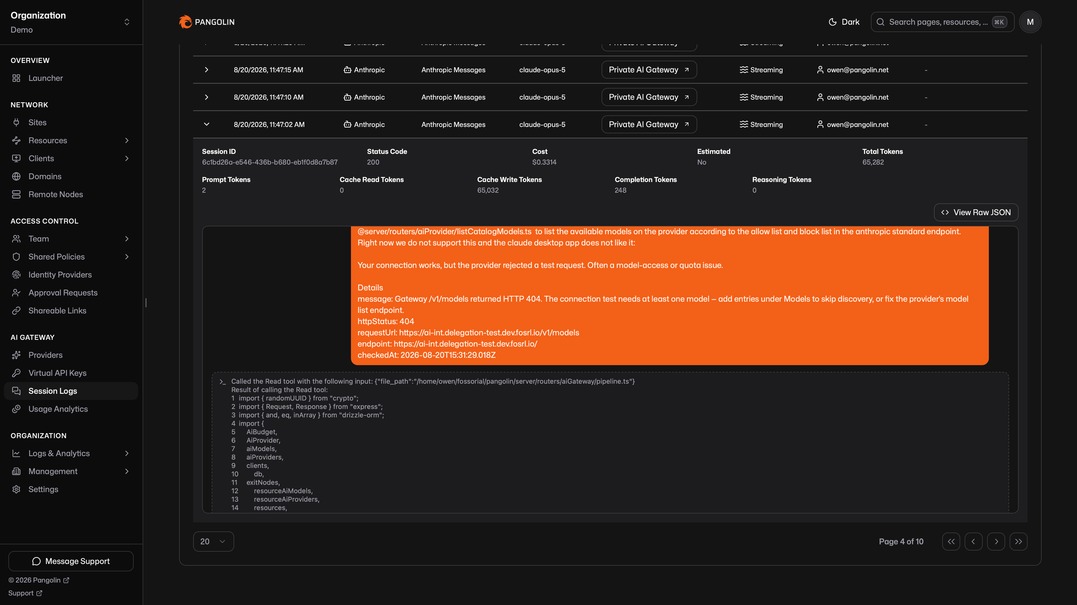Image resolution: width=1077 pixels, height=605 pixels.
Task: Click Message Support button
Action: pos(71,561)
